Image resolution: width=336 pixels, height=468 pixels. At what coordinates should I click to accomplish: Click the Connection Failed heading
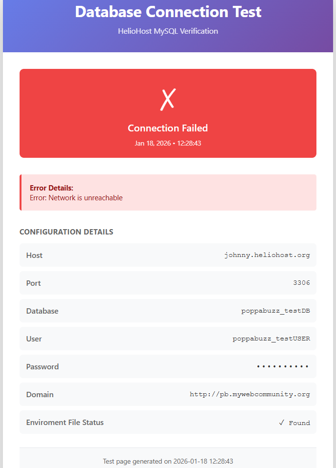pyautogui.click(x=168, y=128)
